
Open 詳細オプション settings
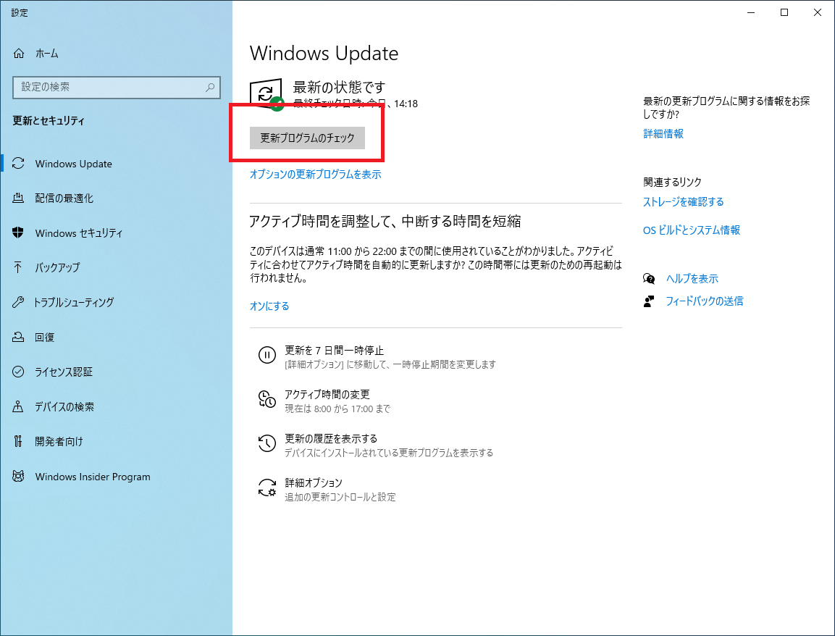click(x=327, y=490)
